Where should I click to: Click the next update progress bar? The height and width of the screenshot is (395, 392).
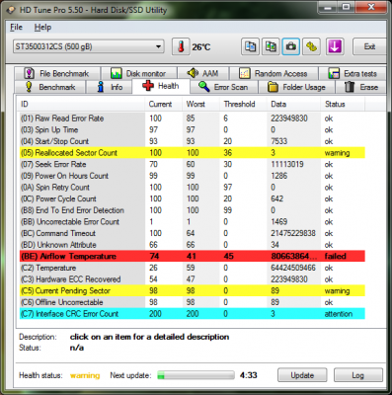point(196,375)
